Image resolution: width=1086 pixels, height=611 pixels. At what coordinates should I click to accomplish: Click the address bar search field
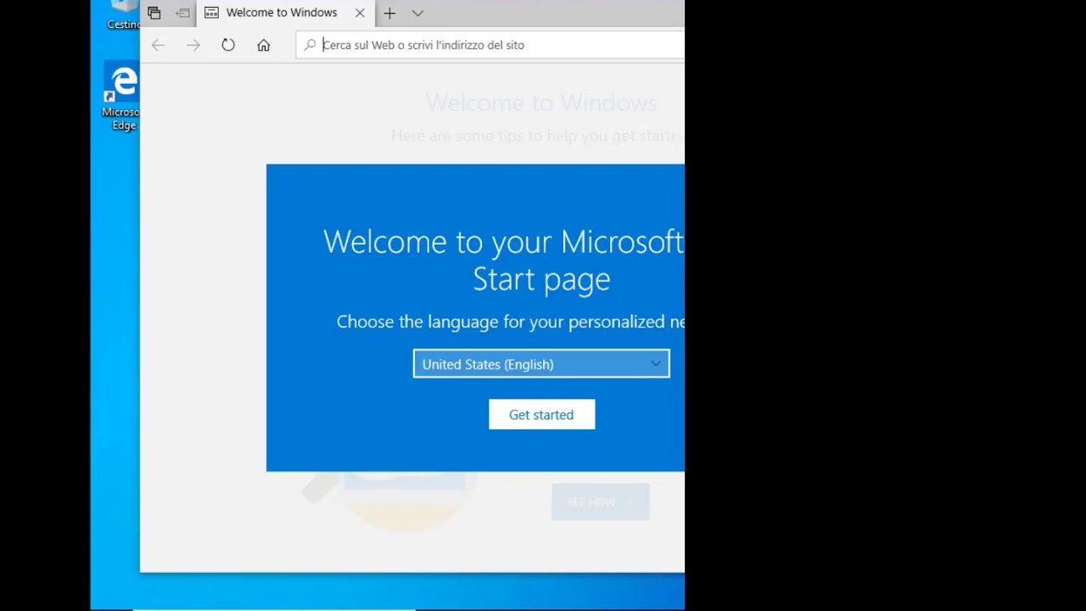pos(490,45)
